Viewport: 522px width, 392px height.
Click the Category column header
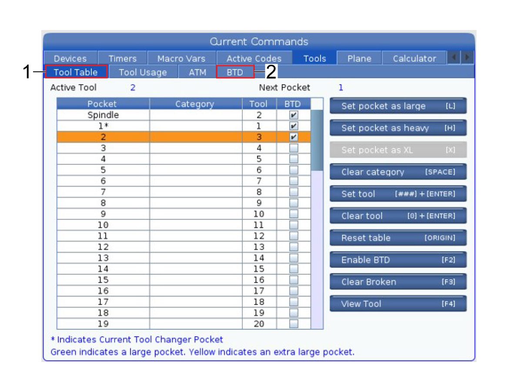(196, 104)
